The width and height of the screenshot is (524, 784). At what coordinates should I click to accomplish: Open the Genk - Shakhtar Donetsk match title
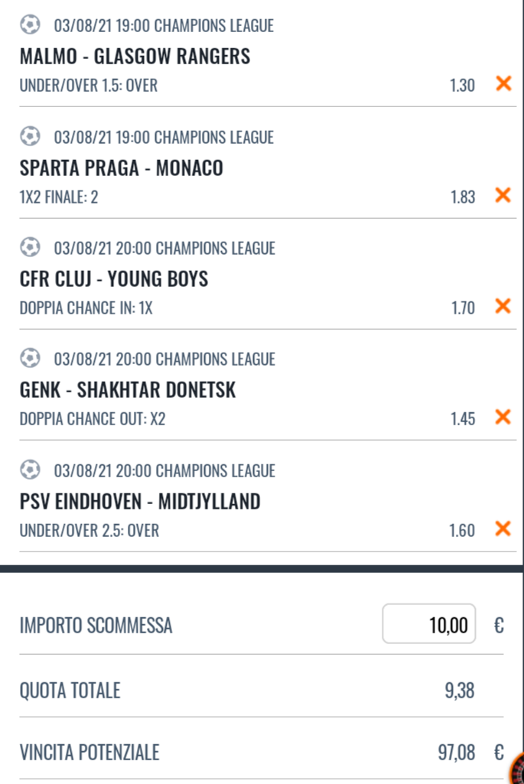[128, 390]
